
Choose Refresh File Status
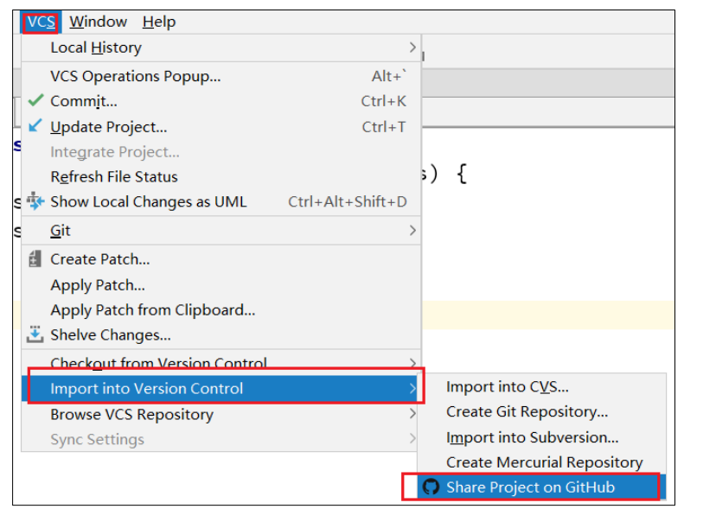pyautogui.click(x=221, y=176)
